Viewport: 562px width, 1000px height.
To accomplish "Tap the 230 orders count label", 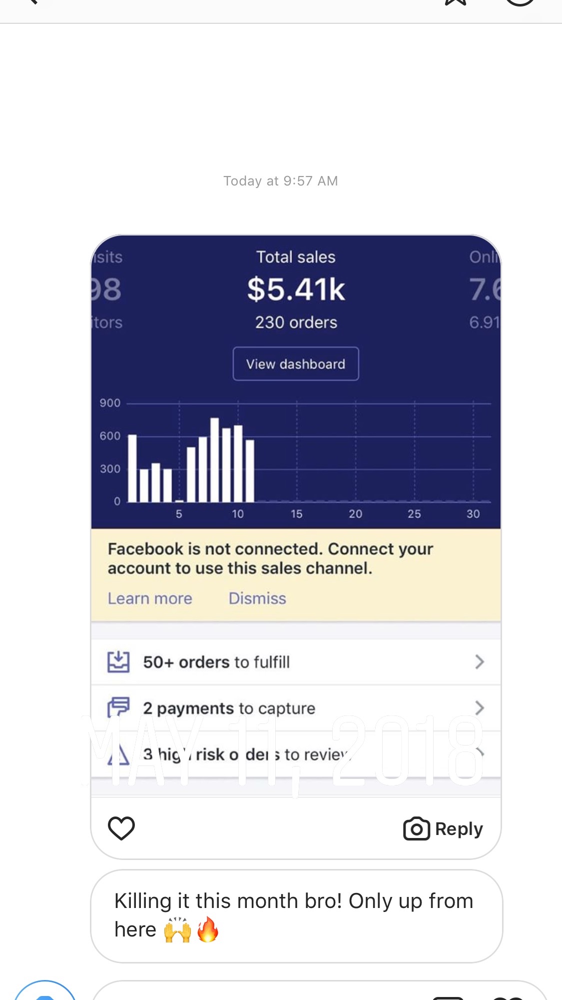I will tap(296, 322).
